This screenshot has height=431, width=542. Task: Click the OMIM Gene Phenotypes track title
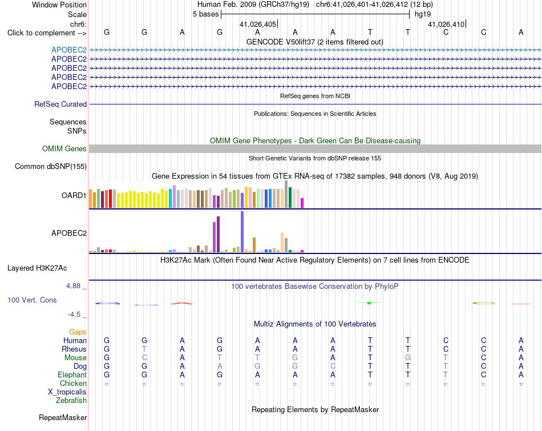click(315, 140)
